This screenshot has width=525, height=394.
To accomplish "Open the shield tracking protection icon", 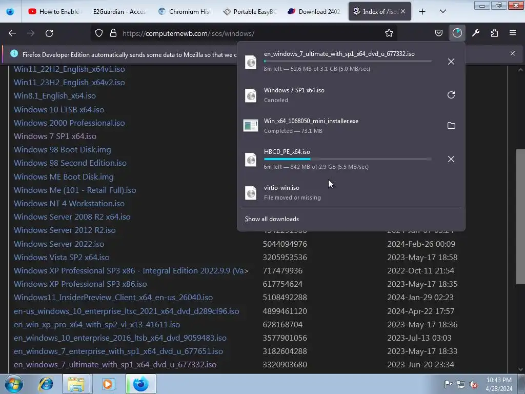I will point(99,33).
